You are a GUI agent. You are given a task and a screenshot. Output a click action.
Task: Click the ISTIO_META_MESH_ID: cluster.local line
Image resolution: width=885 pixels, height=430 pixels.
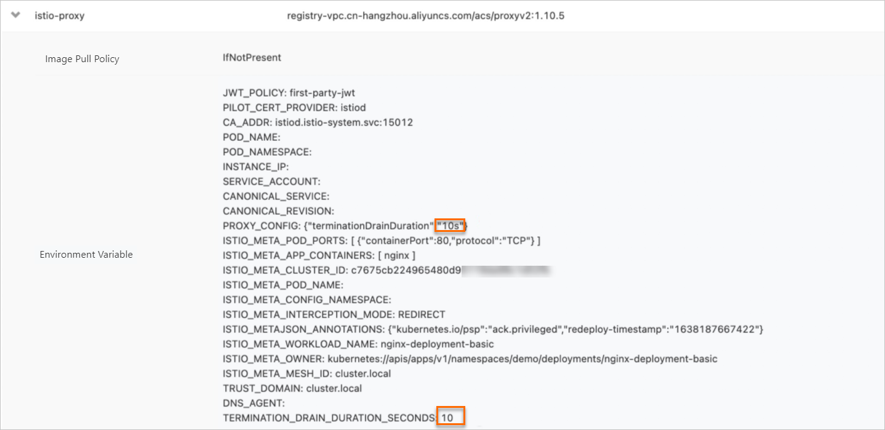(x=306, y=373)
